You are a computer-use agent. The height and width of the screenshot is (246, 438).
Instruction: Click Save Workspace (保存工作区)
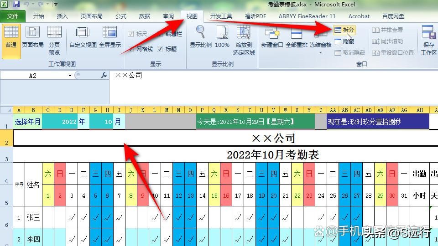pyautogui.click(x=428, y=41)
